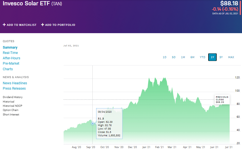Select the 6M chart range
Viewport: 242px width, 152px height.
point(192,57)
